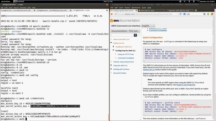Open the 'Command Completion' link in page body
The width and height of the screenshot is (216, 121).
158,30
